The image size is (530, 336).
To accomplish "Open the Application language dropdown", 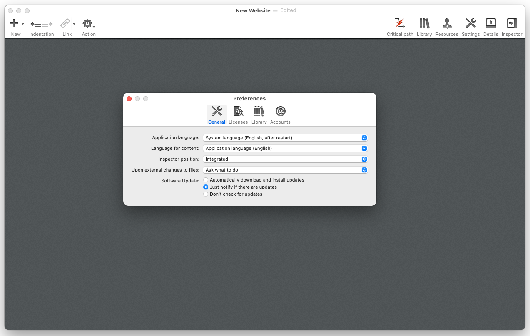I will pos(285,138).
